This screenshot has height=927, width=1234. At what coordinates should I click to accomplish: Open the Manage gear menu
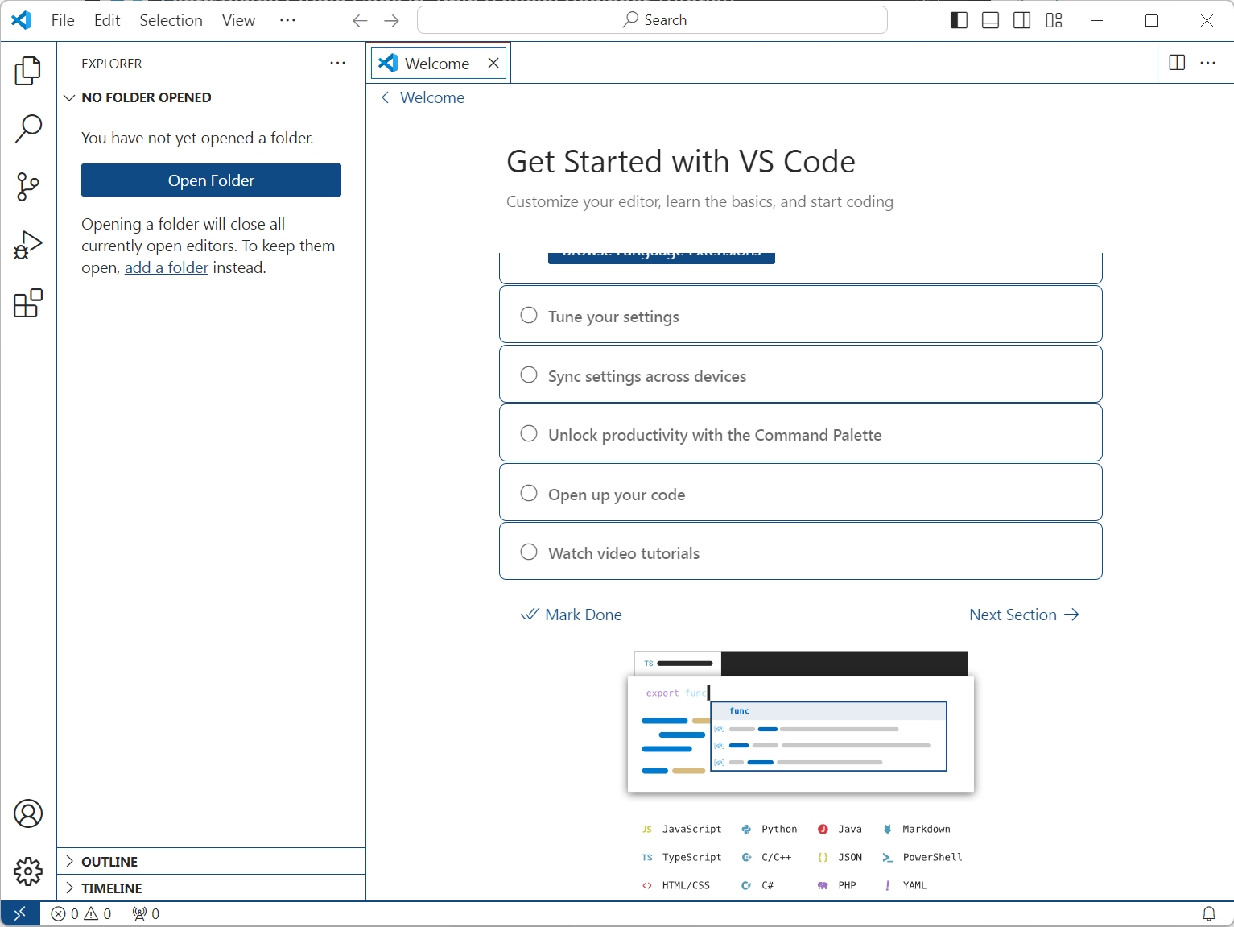[x=28, y=871]
